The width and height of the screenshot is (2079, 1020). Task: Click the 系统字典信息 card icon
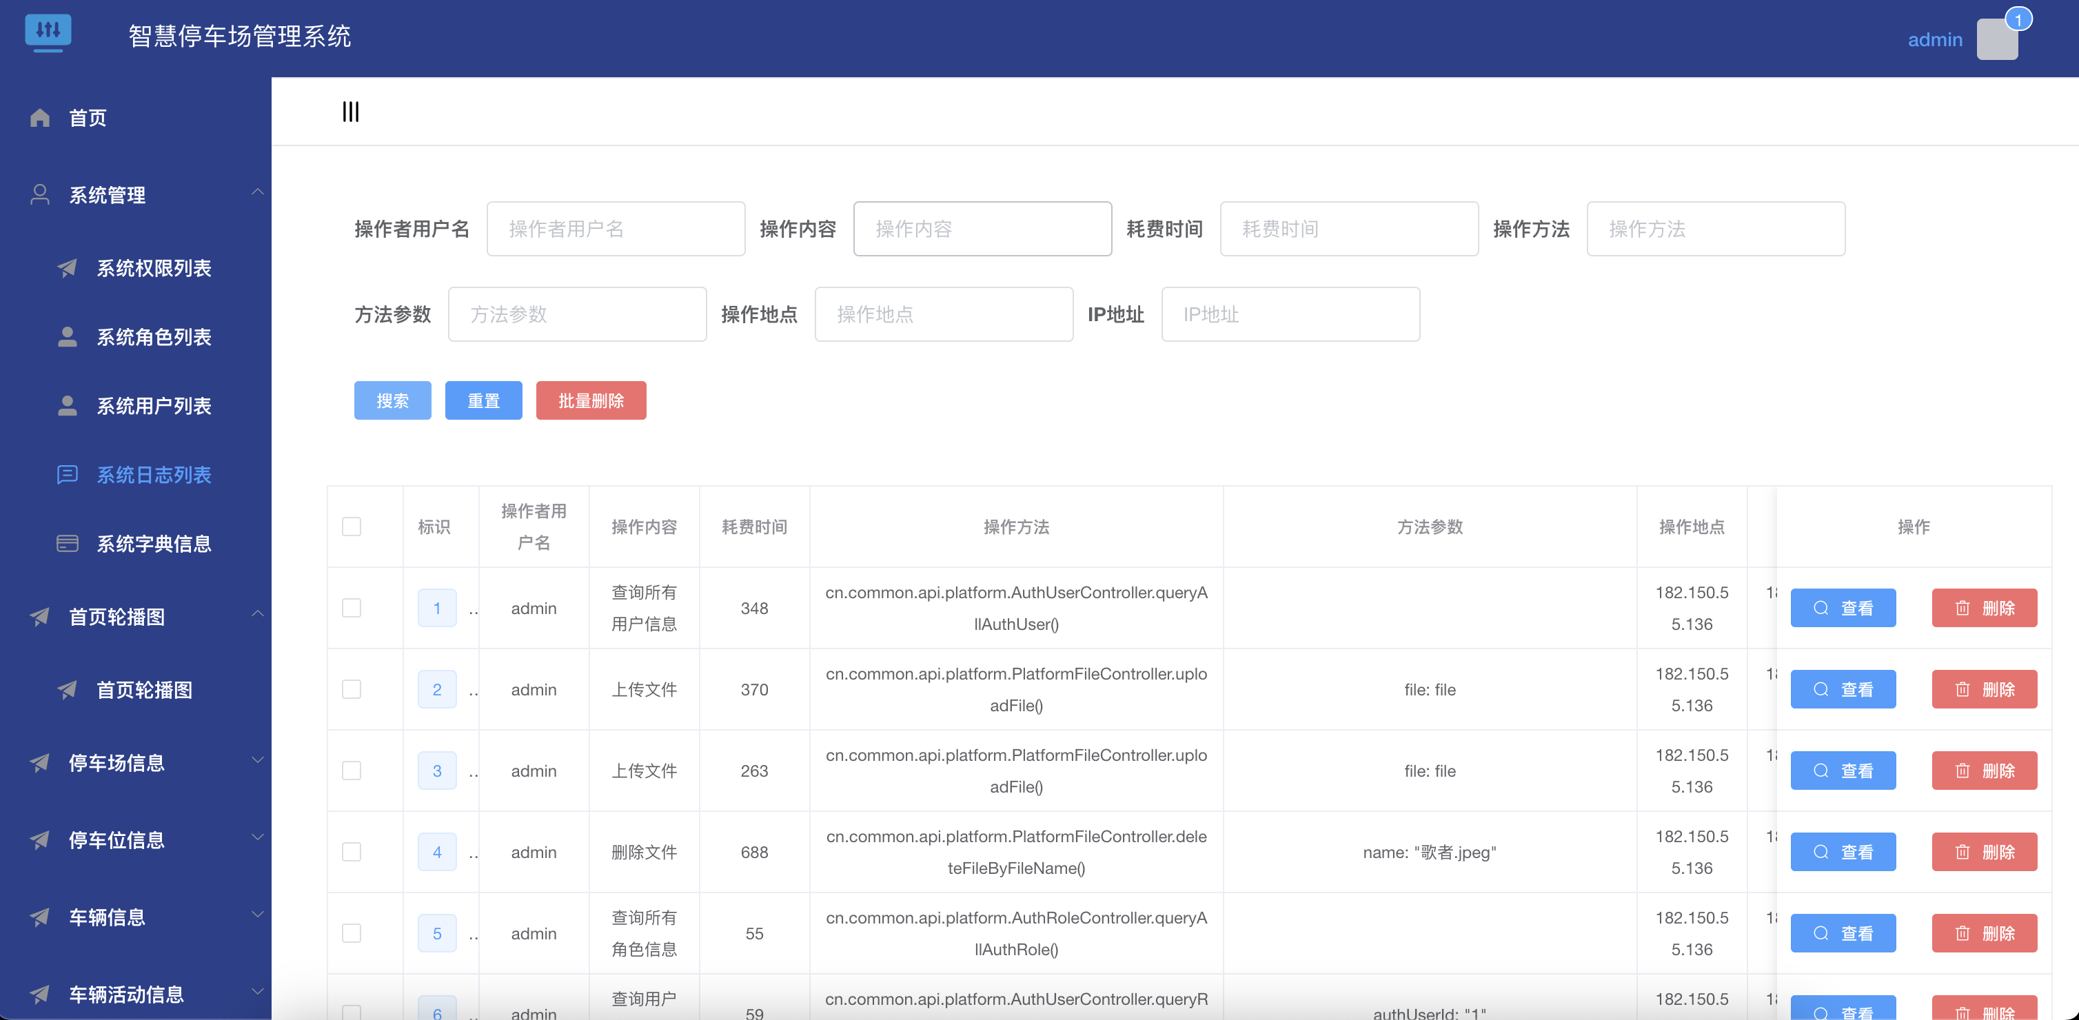tap(67, 544)
